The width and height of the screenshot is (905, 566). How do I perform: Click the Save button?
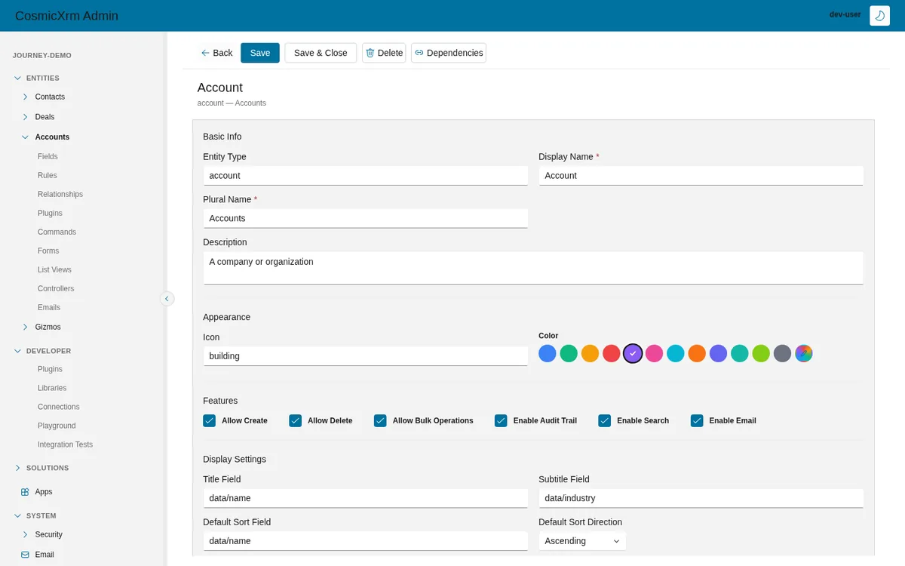point(260,53)
